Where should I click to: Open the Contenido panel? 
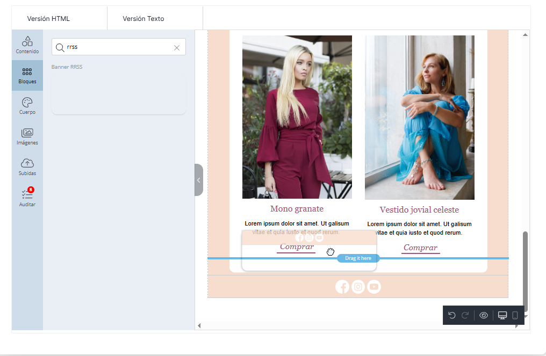[x=27, y=45]
